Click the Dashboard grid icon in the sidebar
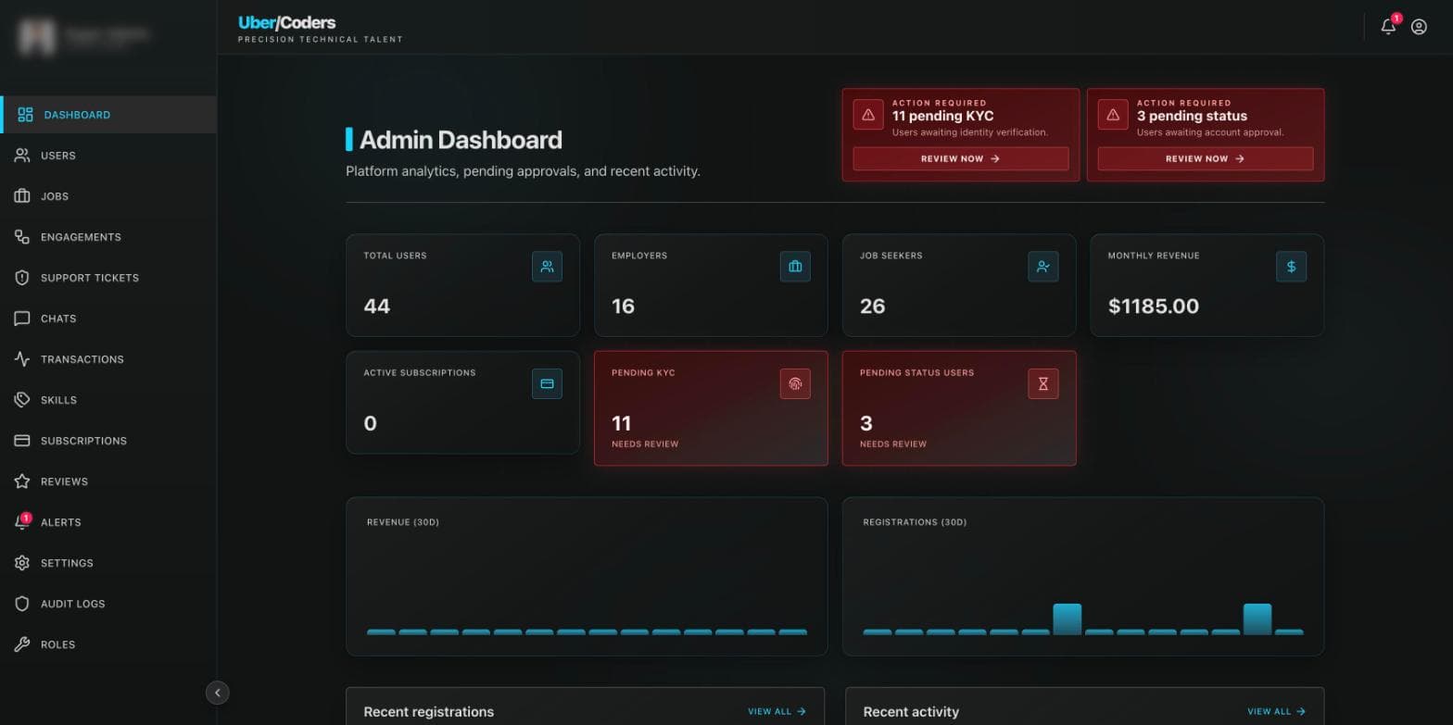This screenshot has height=725, width=1453. coord(25,115)
